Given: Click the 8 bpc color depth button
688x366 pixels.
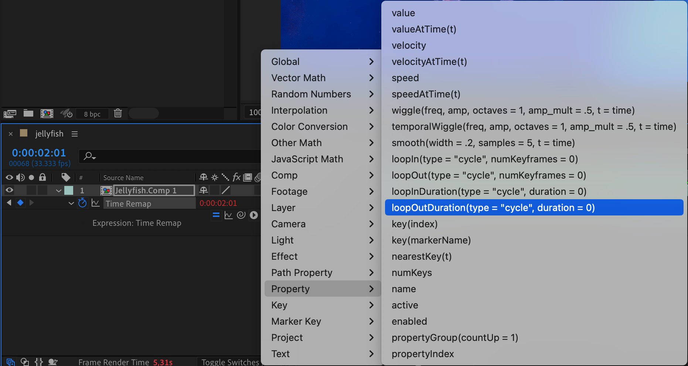Looking at the screenshot, I should coord(92,114).
